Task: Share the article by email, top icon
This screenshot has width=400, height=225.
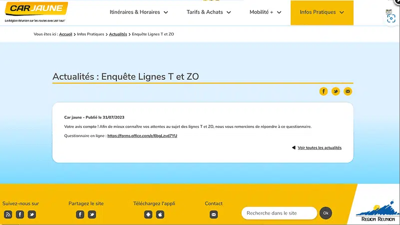Action: click(x=348, y=91)
